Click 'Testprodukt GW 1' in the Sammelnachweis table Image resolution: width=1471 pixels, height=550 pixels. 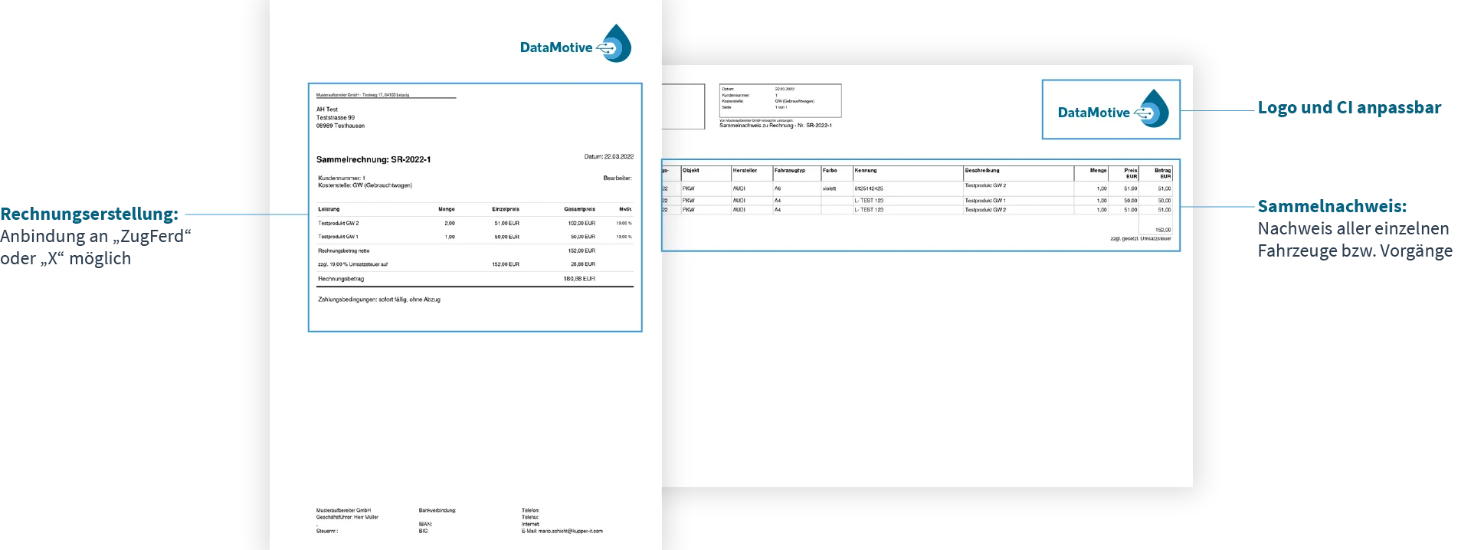point(985,201)
